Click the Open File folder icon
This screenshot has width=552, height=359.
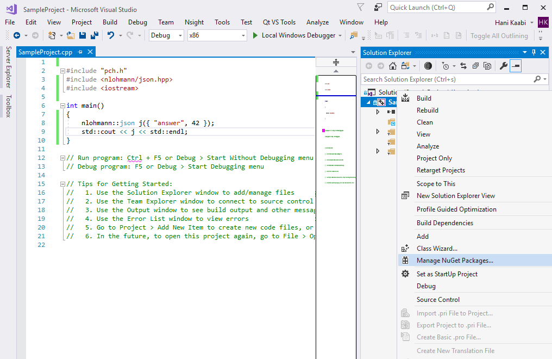[71, 35]
